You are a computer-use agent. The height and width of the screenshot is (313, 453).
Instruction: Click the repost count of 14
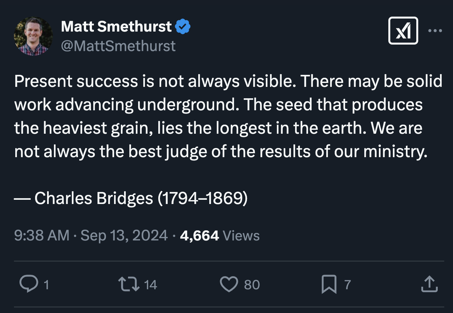150,285
